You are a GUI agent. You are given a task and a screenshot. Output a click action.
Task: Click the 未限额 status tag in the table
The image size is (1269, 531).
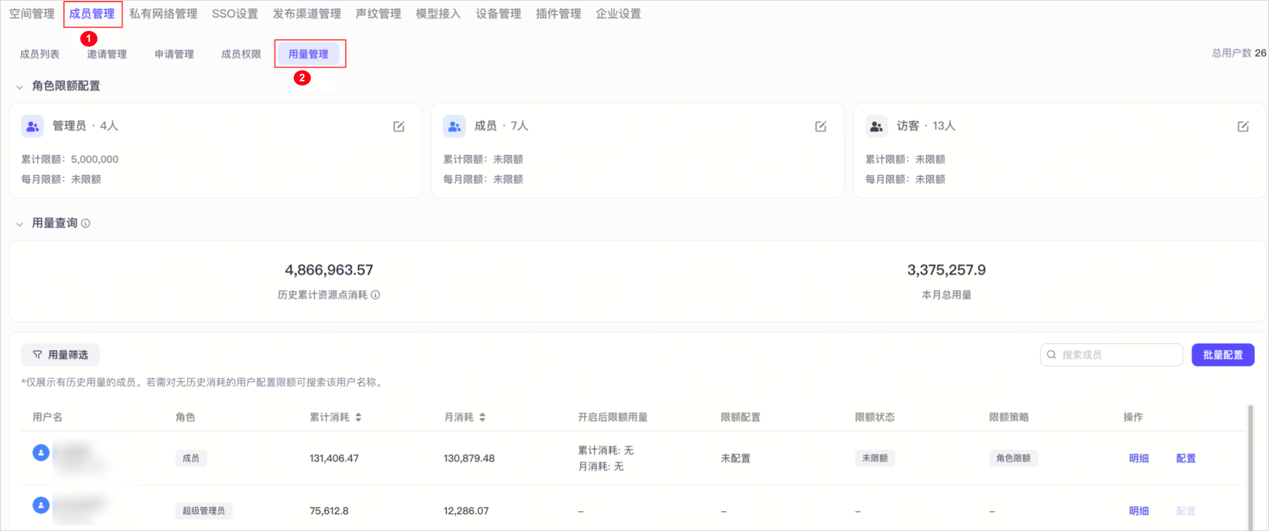click(875, 458)
